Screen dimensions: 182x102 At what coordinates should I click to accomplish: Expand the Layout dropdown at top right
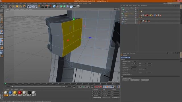(x=173, y=3)
